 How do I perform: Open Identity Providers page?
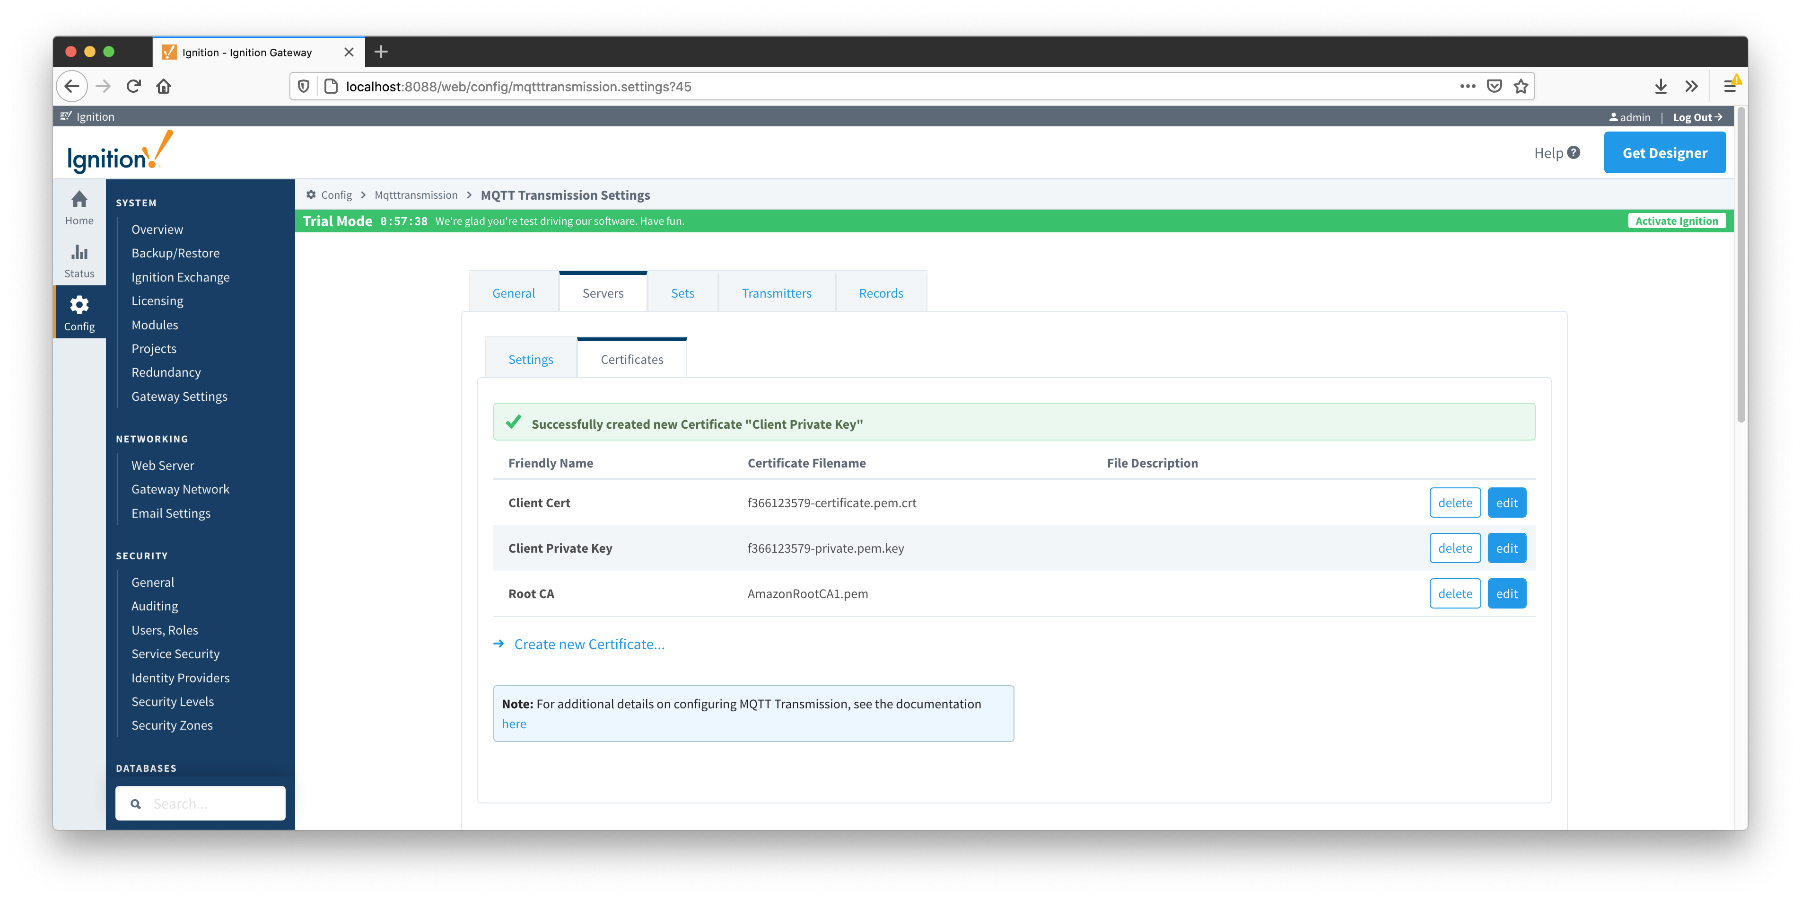coord(180,678)
